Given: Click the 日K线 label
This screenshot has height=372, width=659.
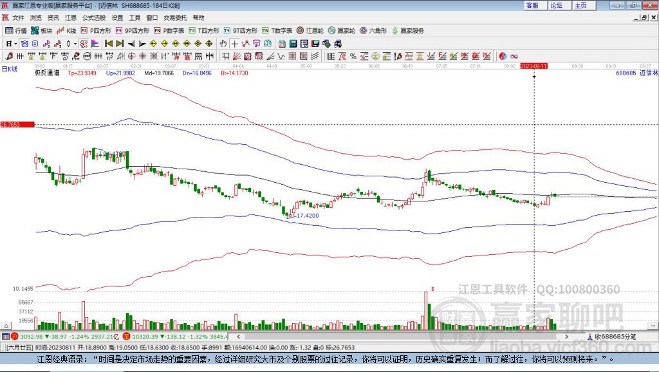Looking at the screenshot, I should (10, 69).
